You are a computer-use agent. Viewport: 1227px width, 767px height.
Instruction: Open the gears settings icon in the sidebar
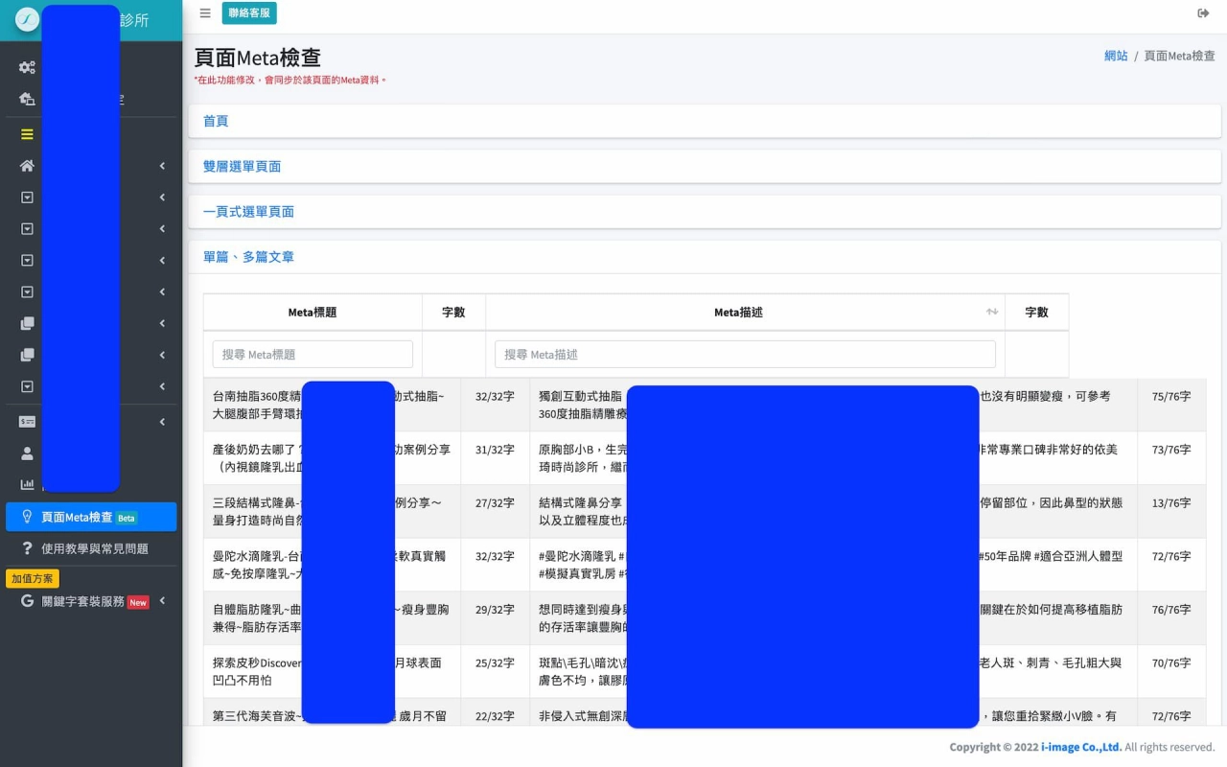point(27,67)
